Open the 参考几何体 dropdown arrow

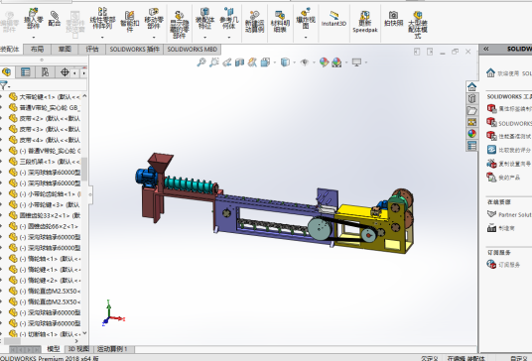pos(229,37)
